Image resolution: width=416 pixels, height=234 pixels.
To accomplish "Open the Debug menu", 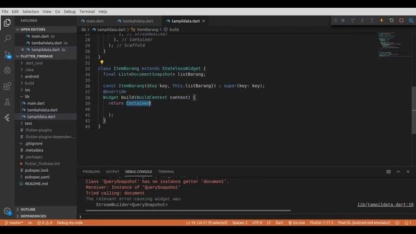I will [70, 12].
